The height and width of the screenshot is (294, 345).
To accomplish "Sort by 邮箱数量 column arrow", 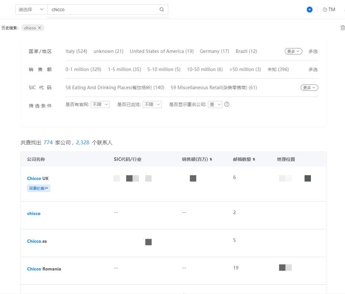I will click(x=254, y=159).
